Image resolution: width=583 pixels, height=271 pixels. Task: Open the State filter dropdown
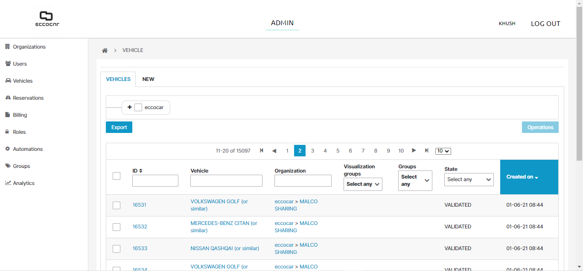pyautogui.click(x=469, y=179)
